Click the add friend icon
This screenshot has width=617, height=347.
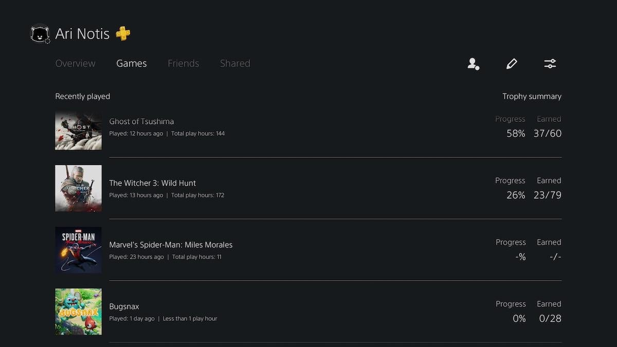click(473, 63)
